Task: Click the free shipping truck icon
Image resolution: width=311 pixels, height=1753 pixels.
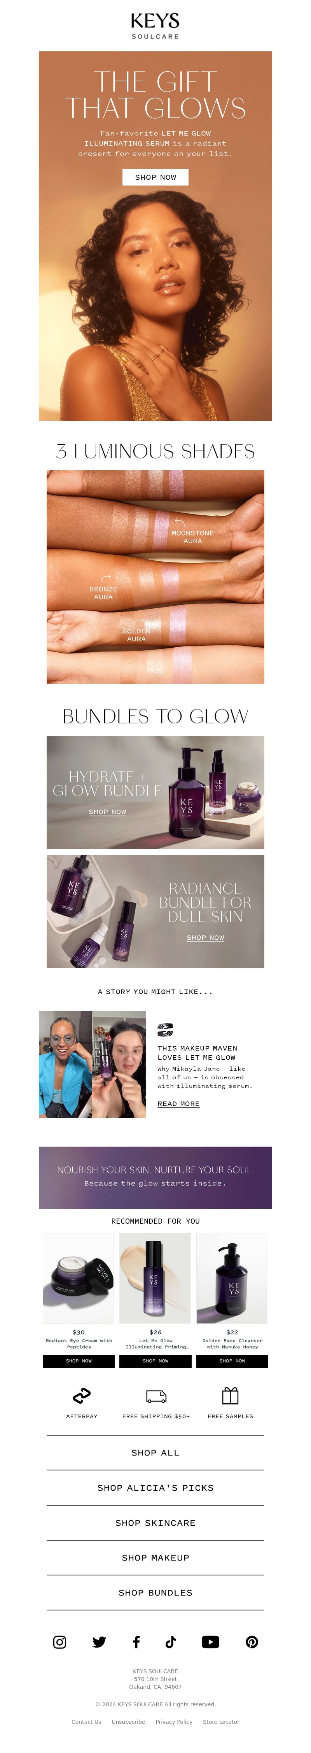Action: tap(156, 1396)
